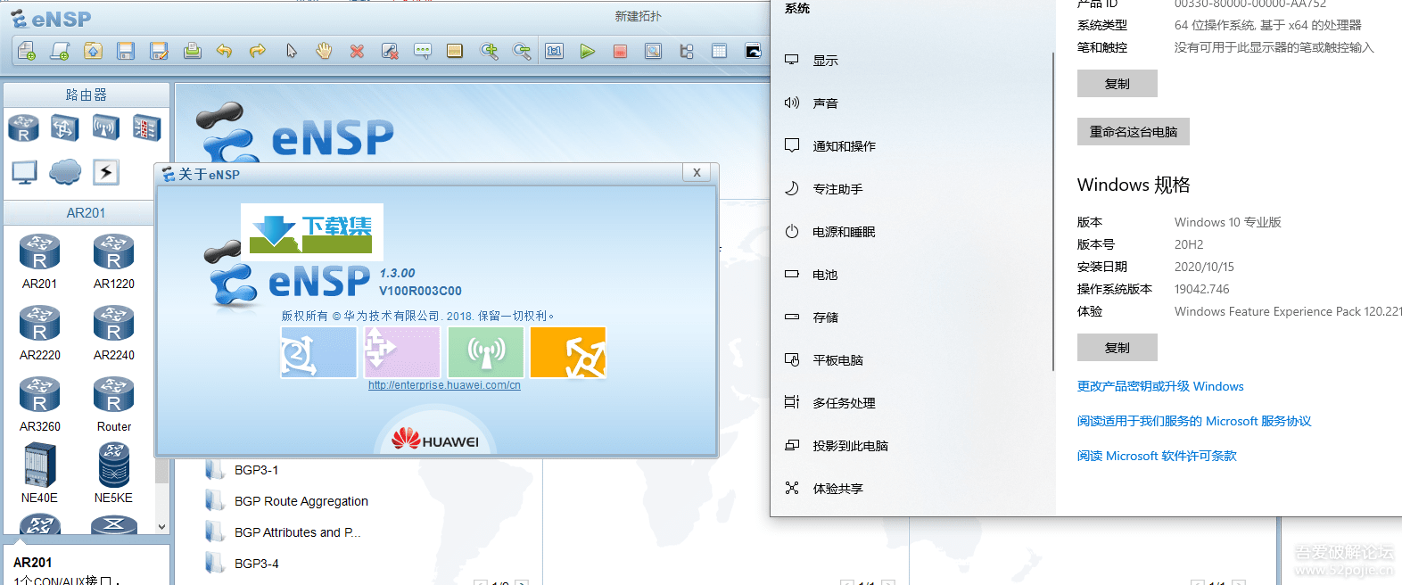
Task: Zoom in on the topology canvas
Action: pos(489,51)
